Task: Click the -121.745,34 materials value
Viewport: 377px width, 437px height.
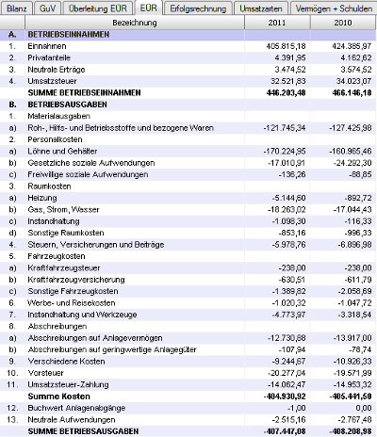Action: (x=285, y=128)
